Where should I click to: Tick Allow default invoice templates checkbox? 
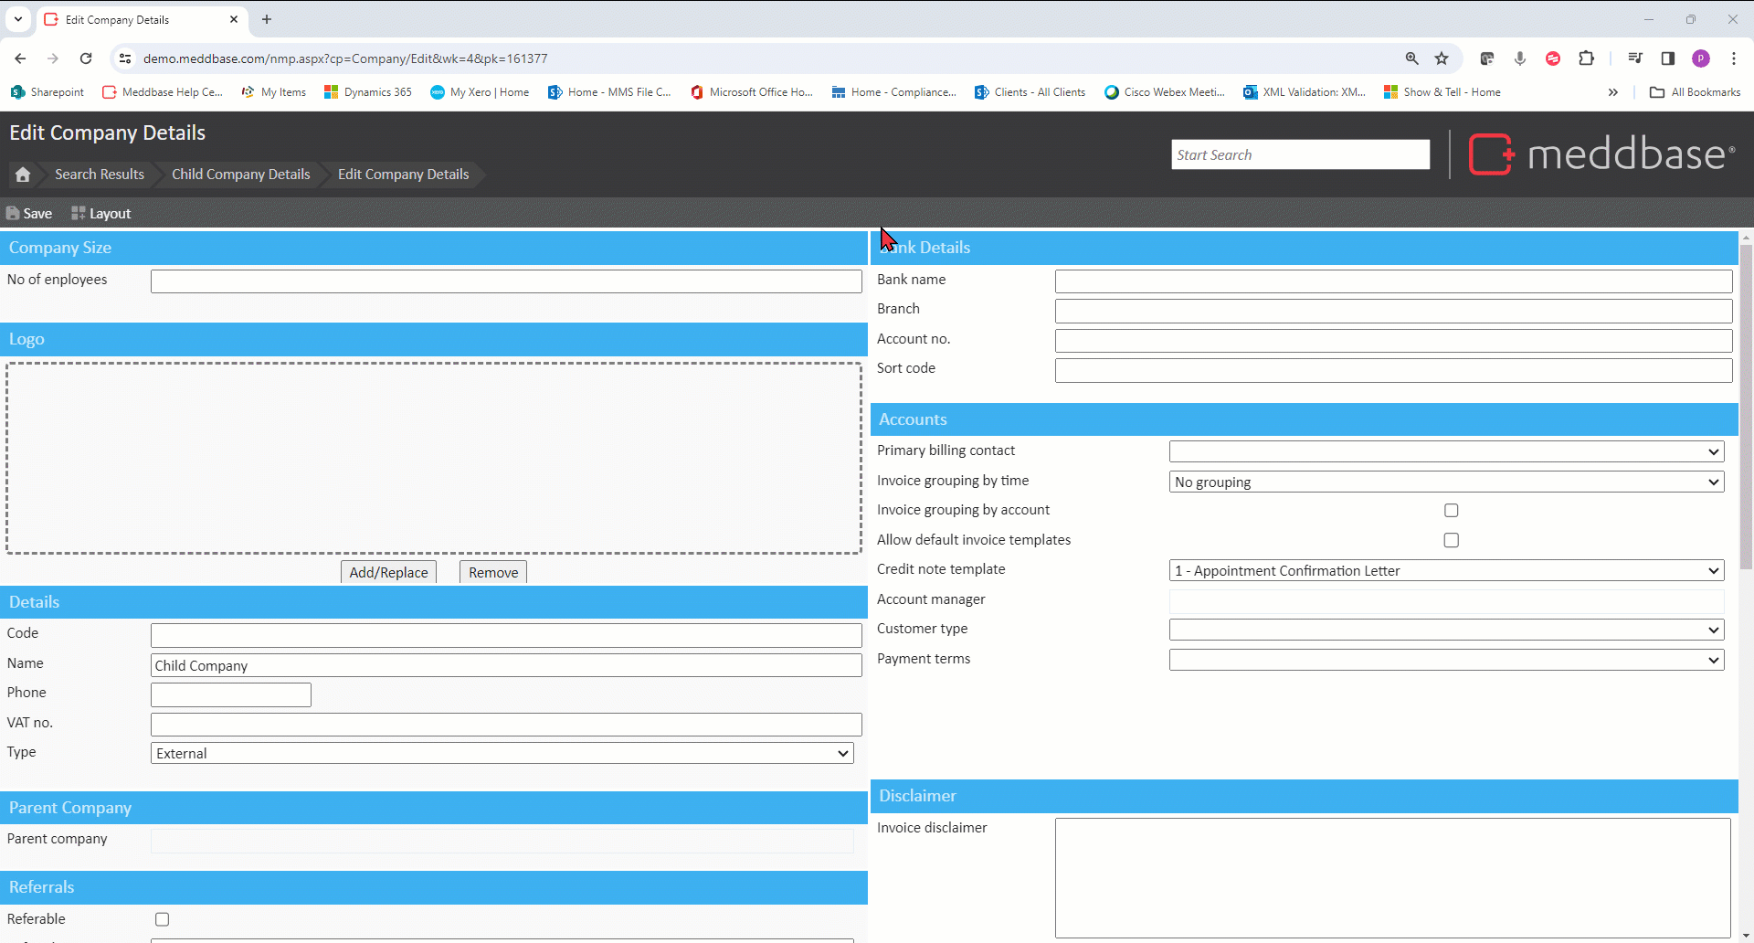1451,541
